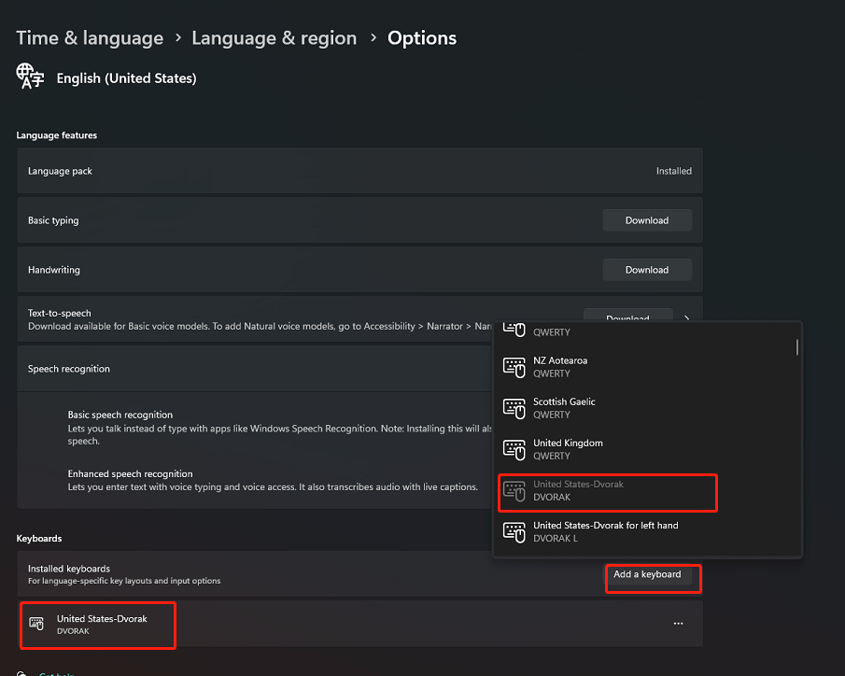845x676 pixels.
Task: Download the Basic typing feature
Action: pos(647,220)
